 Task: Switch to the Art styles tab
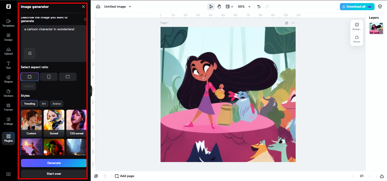coord(44,104)
